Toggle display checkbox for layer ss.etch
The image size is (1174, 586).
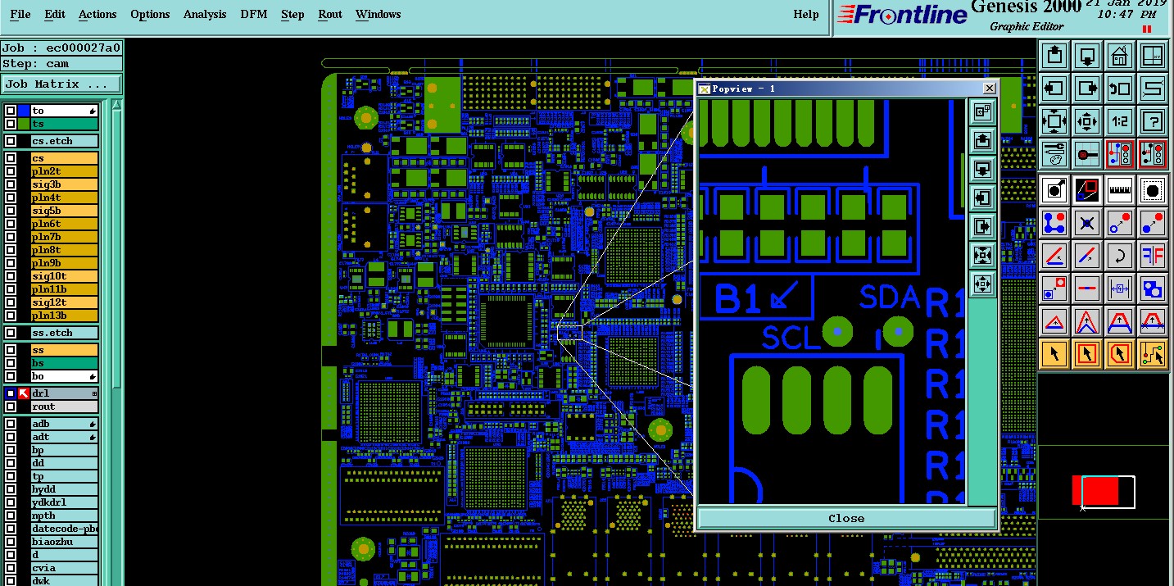[11, 333]
